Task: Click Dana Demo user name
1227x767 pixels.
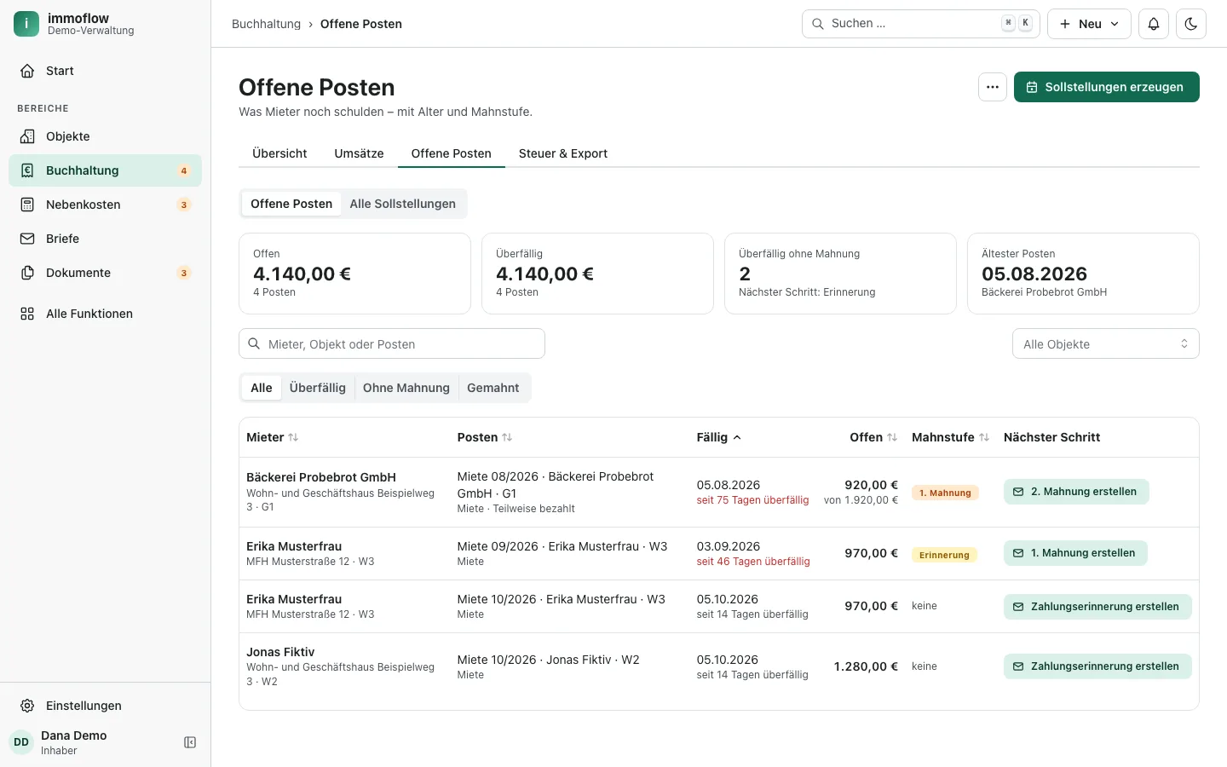Action: click(x=74, y=735)
